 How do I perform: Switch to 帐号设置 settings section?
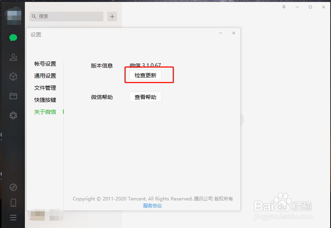pos(45,64)
